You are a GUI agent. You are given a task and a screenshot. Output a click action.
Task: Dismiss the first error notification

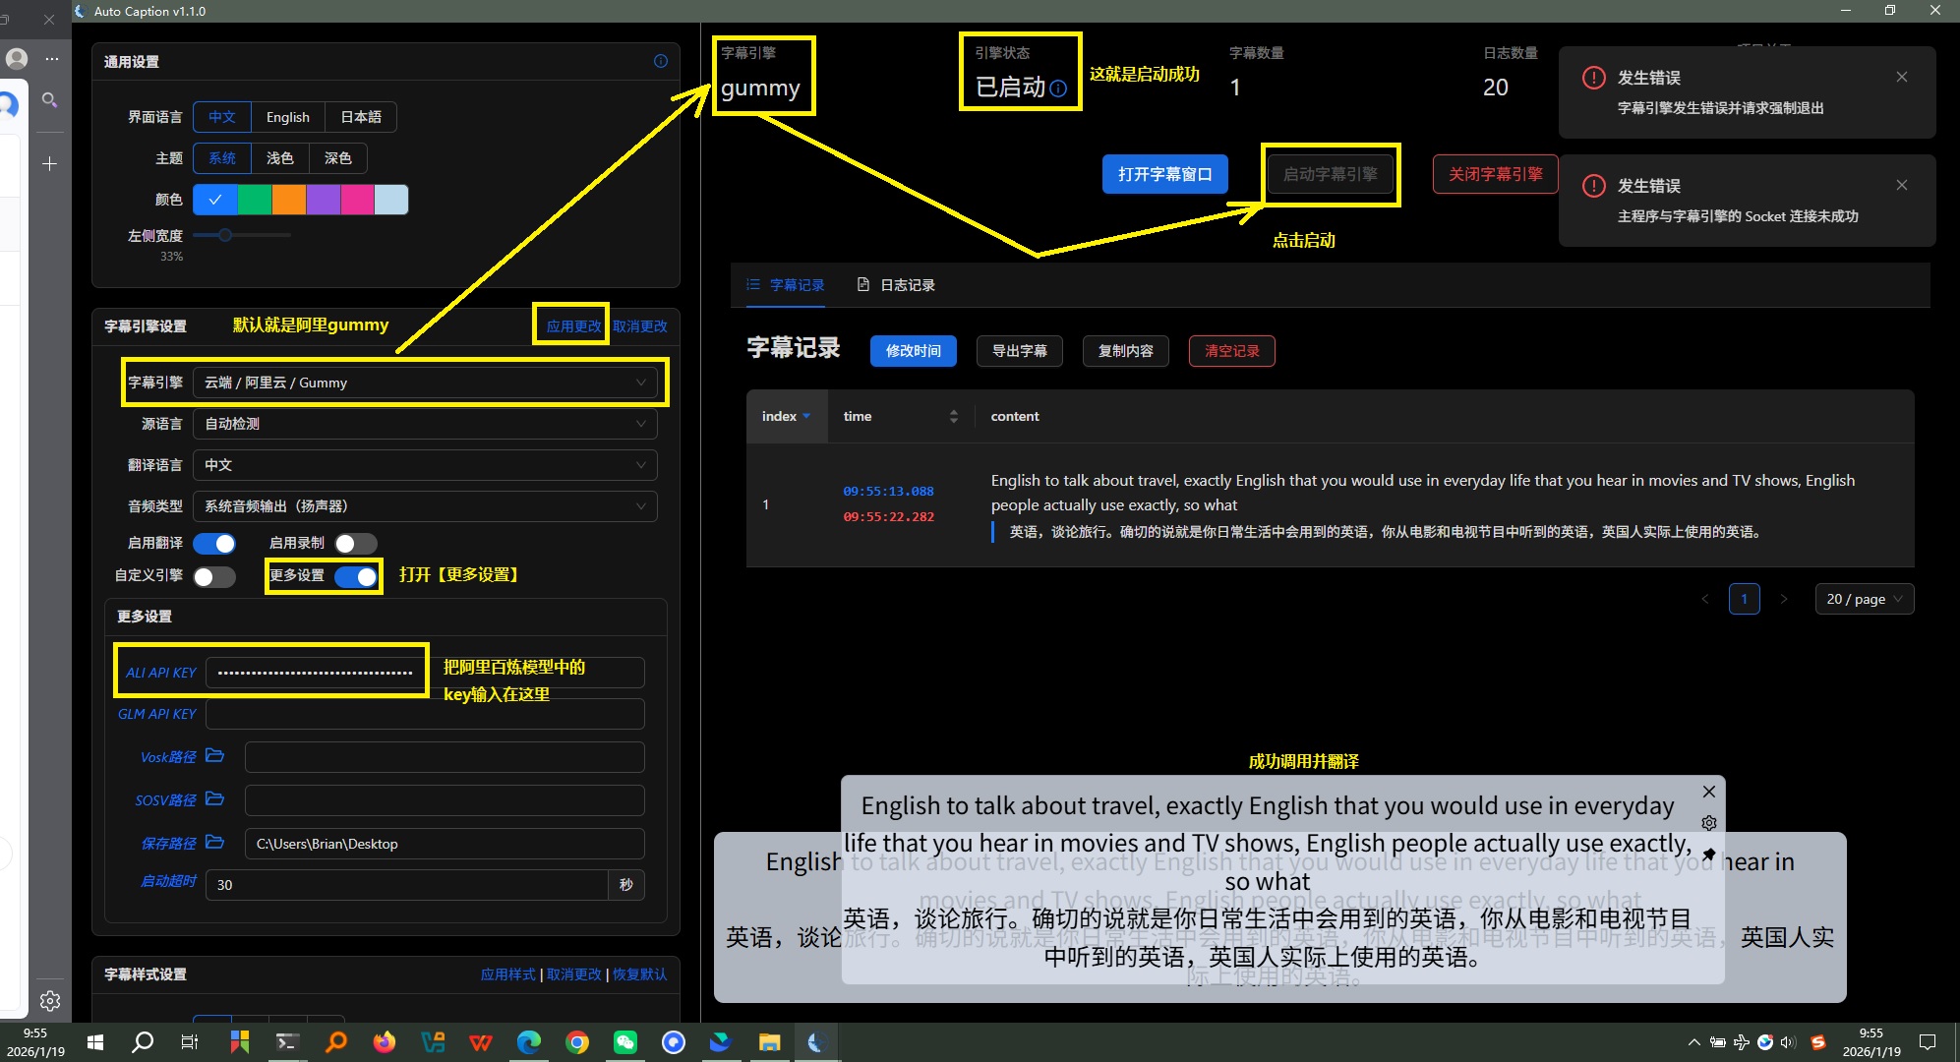pyautogui.click(x=1901, y=77)
